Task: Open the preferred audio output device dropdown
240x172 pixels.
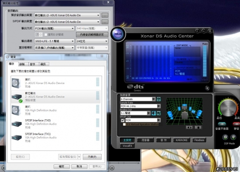Action: pyautogui.click(x=67, y=15)
